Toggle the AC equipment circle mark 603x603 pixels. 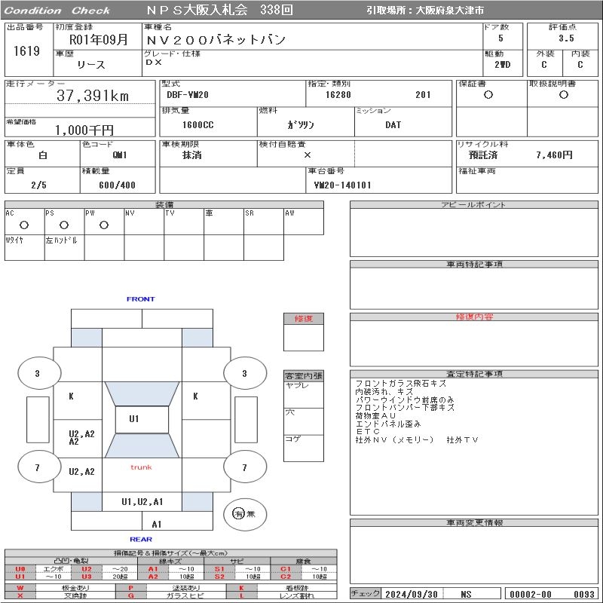(24, 225)
